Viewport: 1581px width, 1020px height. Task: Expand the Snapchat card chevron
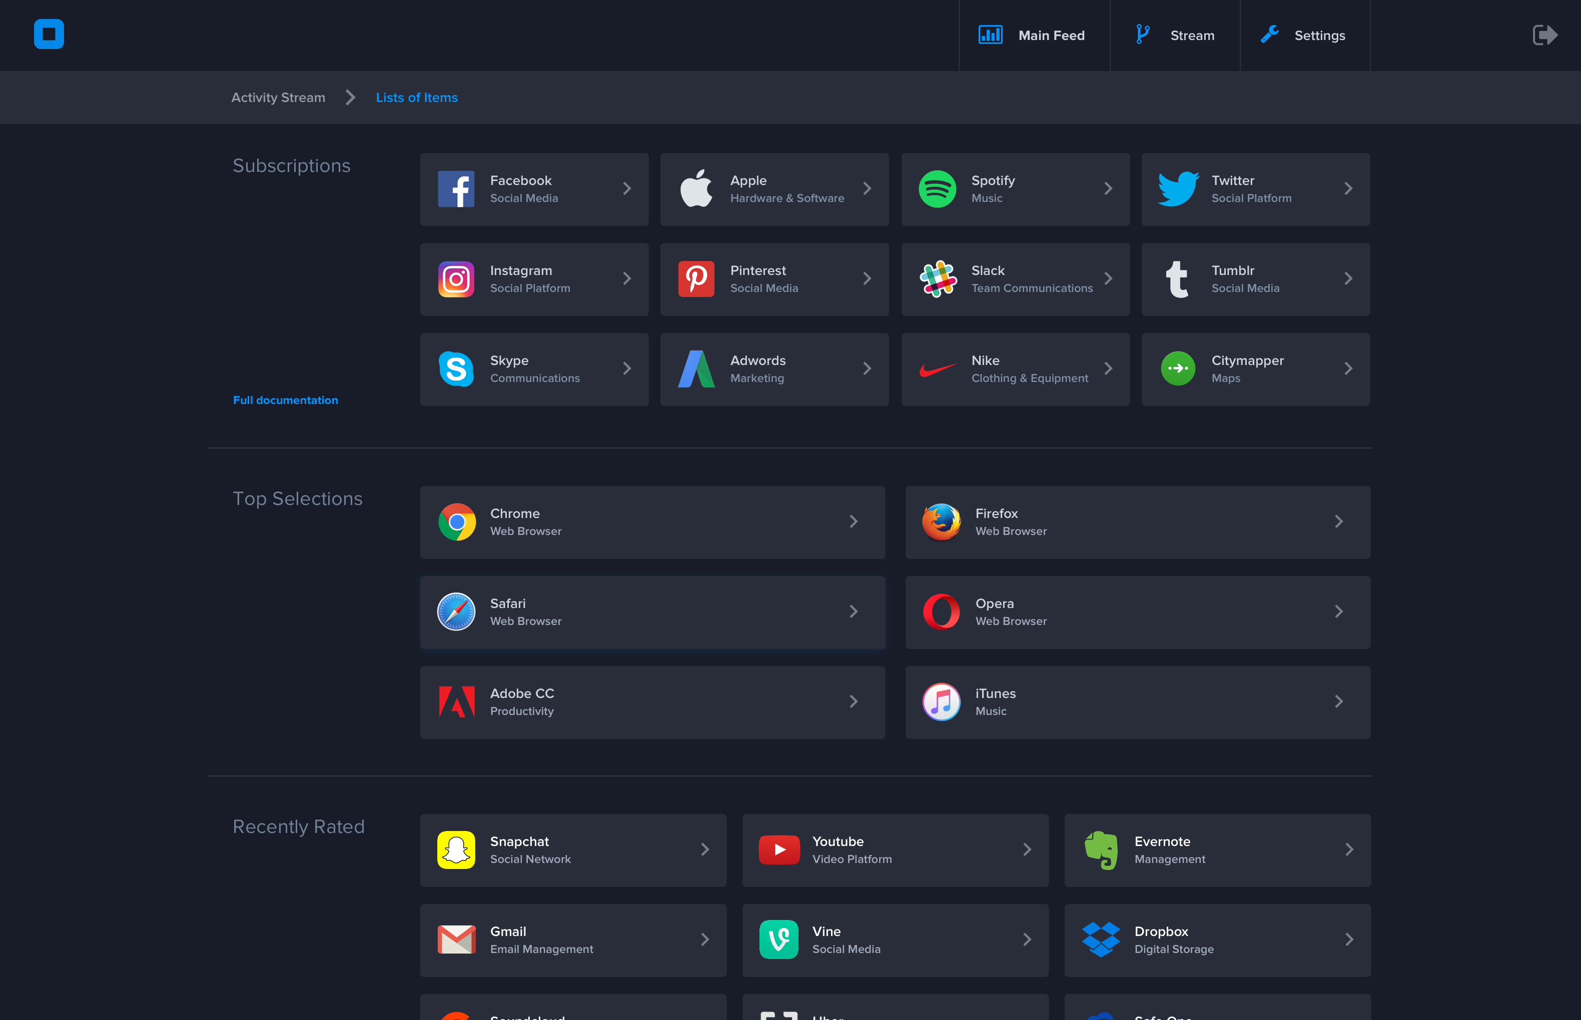coord(705,850)
